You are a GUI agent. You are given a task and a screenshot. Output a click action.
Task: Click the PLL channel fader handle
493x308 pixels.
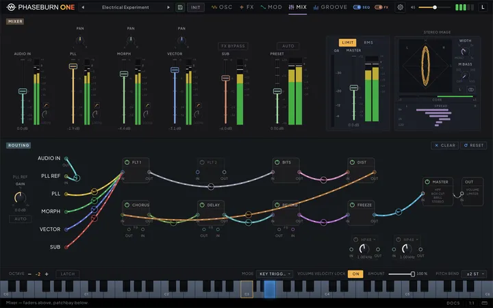73,66
